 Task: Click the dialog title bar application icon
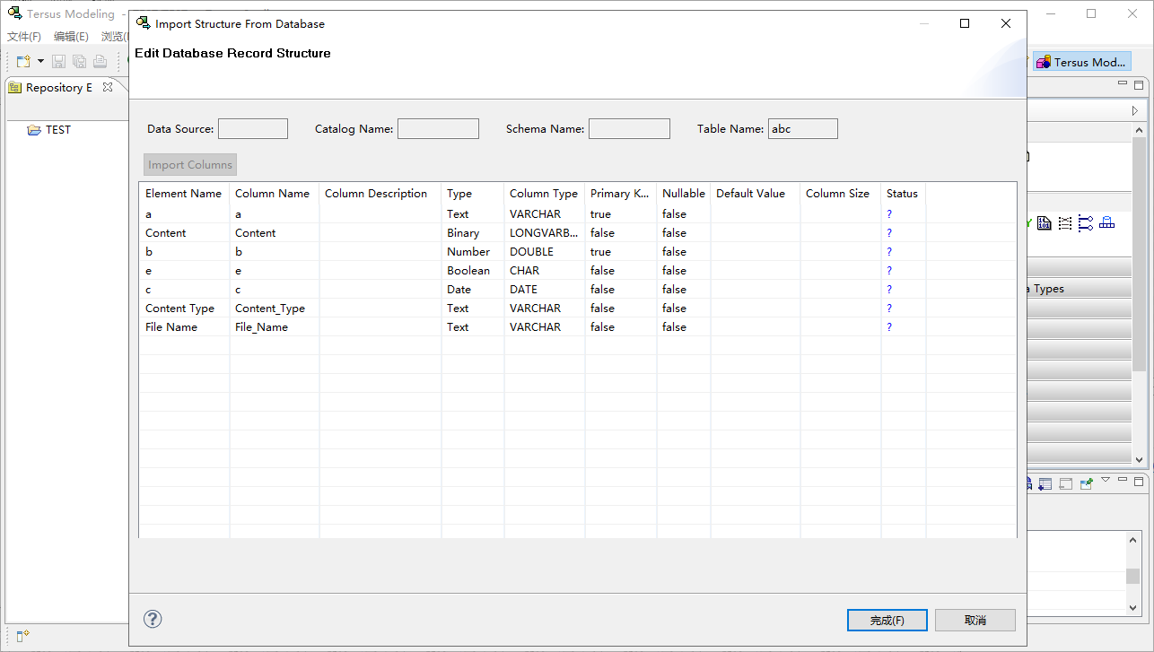143,23
